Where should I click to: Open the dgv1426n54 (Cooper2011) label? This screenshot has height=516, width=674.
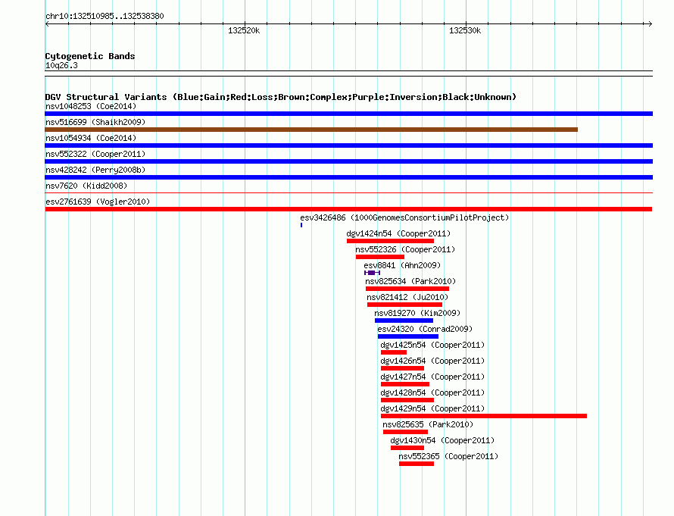[x=432, y=361]
